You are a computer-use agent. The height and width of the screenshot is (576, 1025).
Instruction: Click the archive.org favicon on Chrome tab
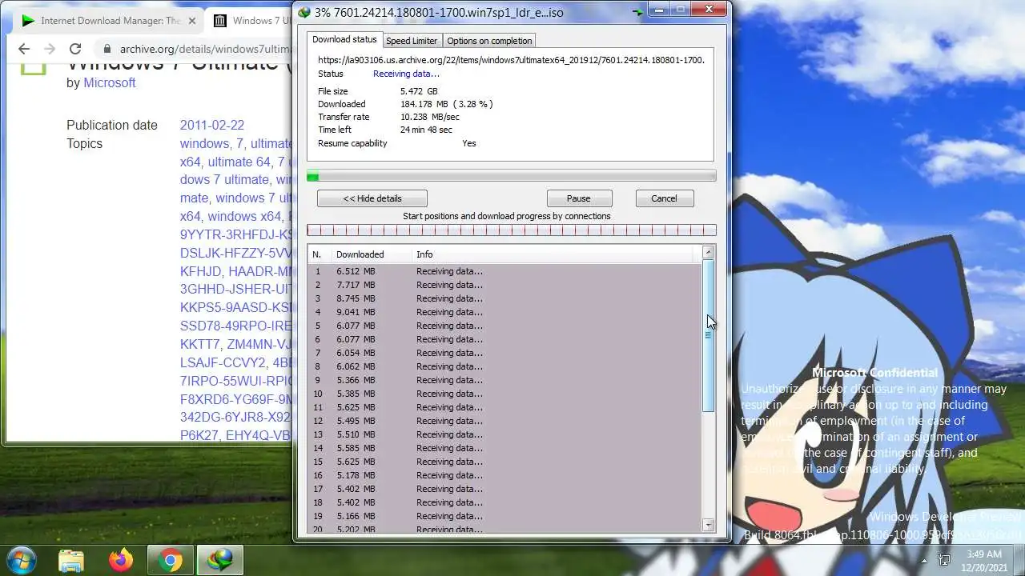(x=219, y=21)
